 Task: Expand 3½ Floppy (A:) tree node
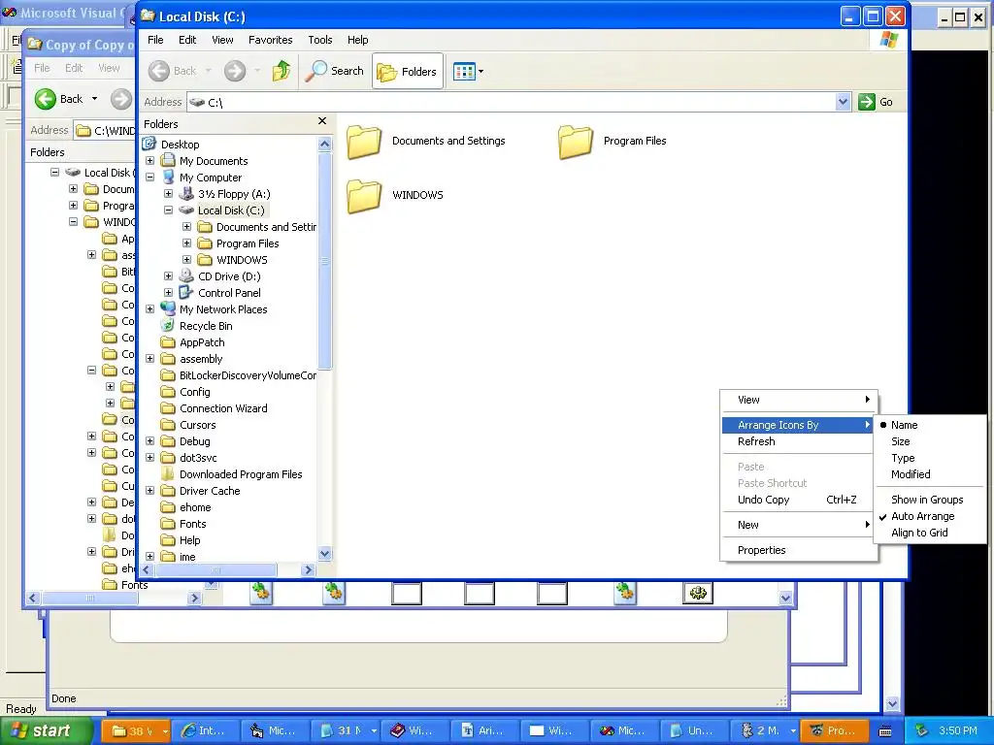pos(169,194)
